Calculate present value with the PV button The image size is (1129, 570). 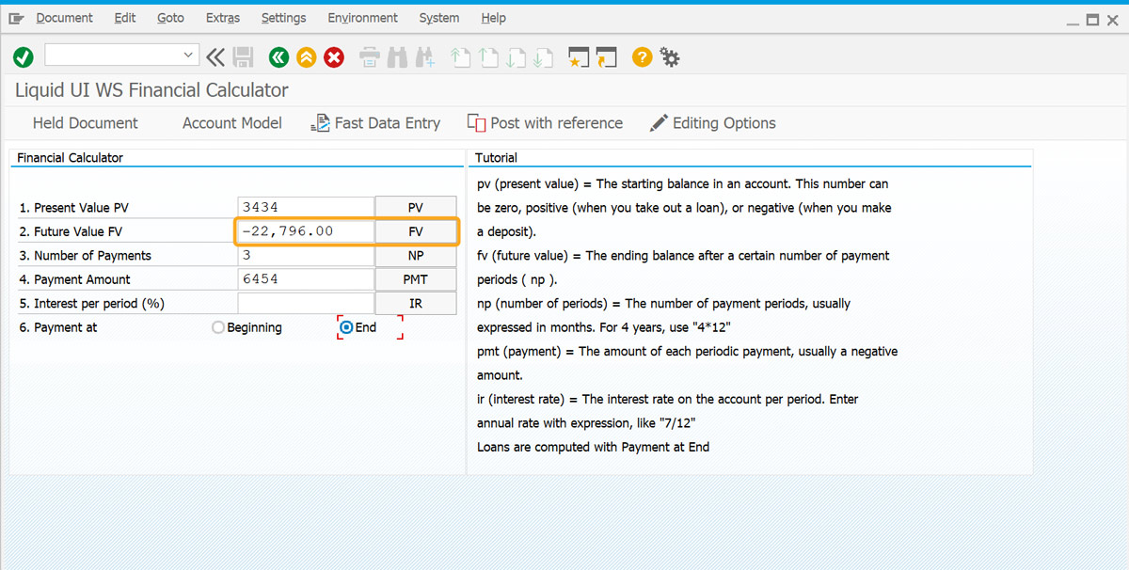[416, 207]
